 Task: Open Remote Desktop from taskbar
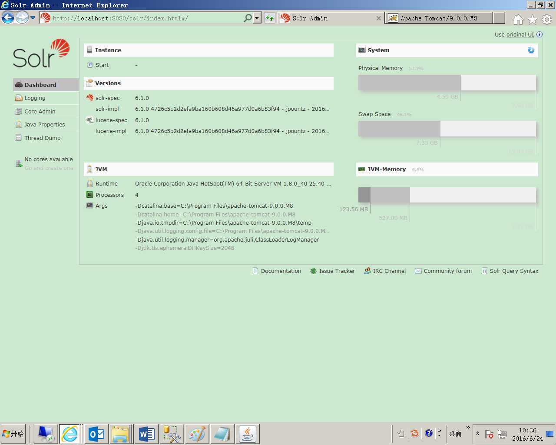(46, 434)
